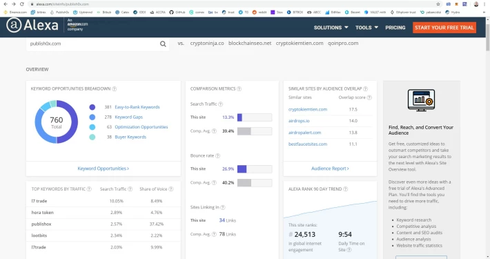Open help icon beside Daily Time on Site
Viewport: 490px width, 259px height.
tap(349, 250)
